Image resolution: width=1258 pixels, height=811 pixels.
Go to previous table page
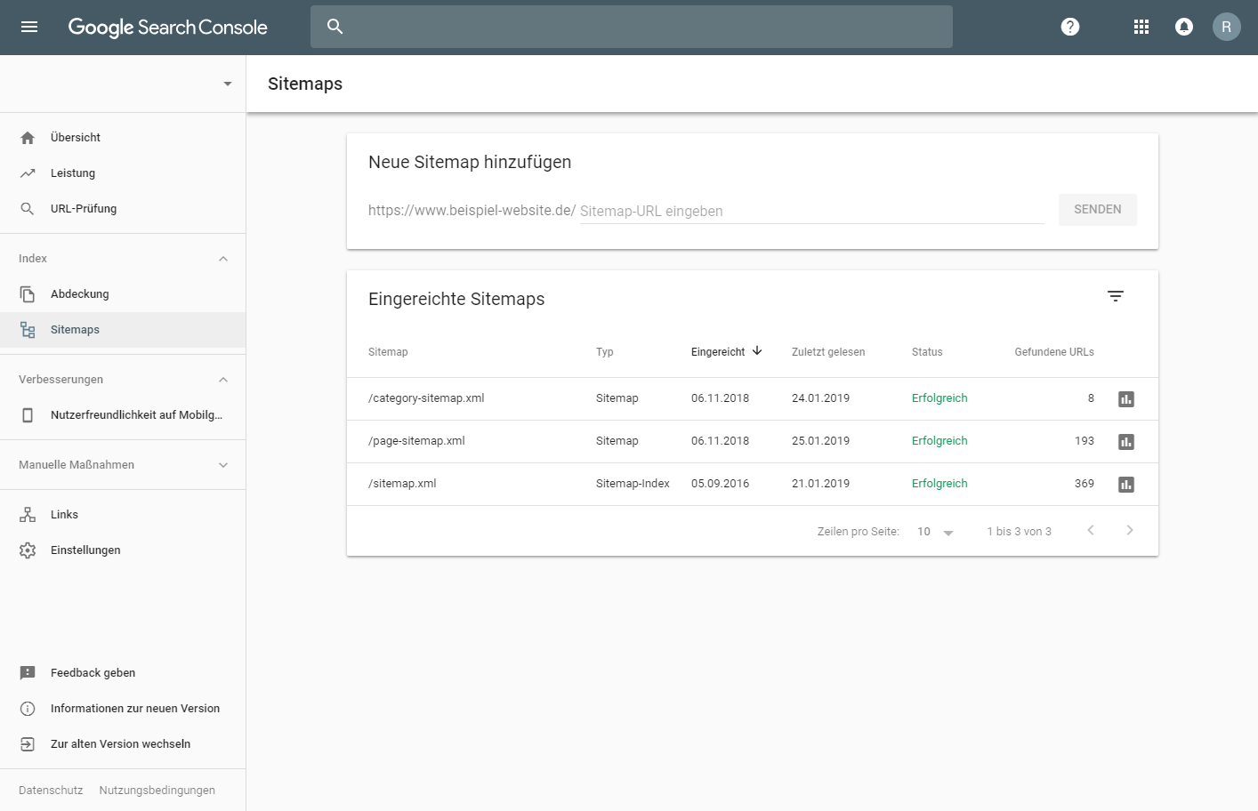click(x=1091, y=530)
